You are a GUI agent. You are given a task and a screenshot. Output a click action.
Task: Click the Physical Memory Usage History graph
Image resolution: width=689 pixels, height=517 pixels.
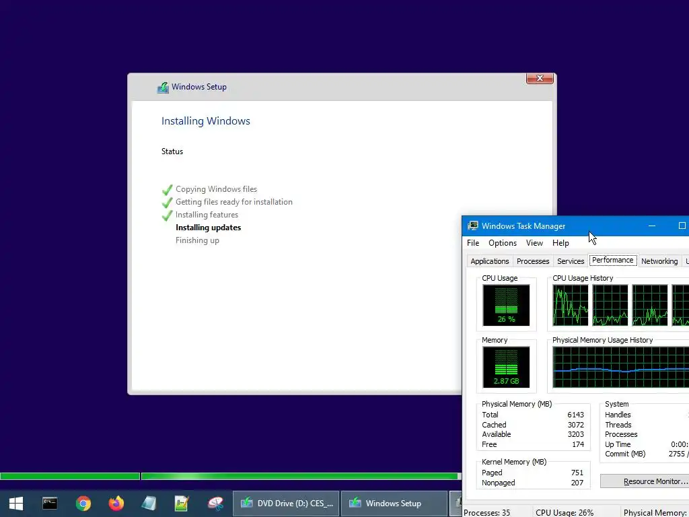point(620,367)
